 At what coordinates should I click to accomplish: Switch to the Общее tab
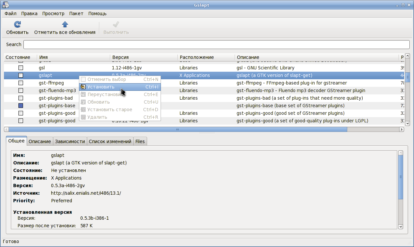click(x=16, y=141)
